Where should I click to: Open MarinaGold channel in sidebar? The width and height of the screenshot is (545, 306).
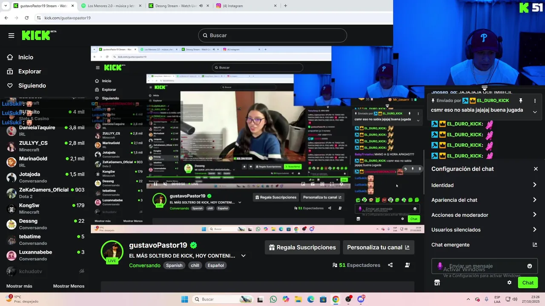pos(45,161)
